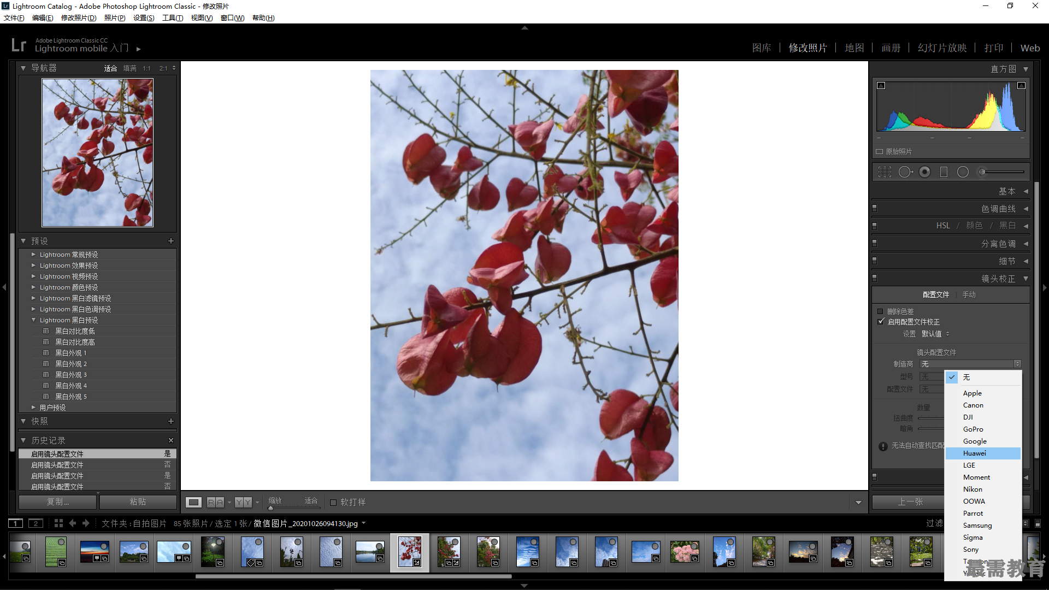Open the Grid view icon in filmstrip bar
The height and width of the screenshot is (590, 1049).
(59, 523)
